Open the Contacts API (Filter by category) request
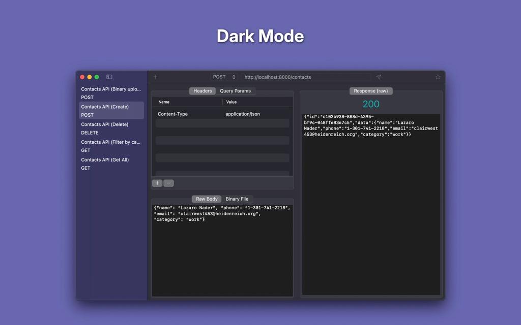This screenshot has height=325, width=521. pos(104,142)
